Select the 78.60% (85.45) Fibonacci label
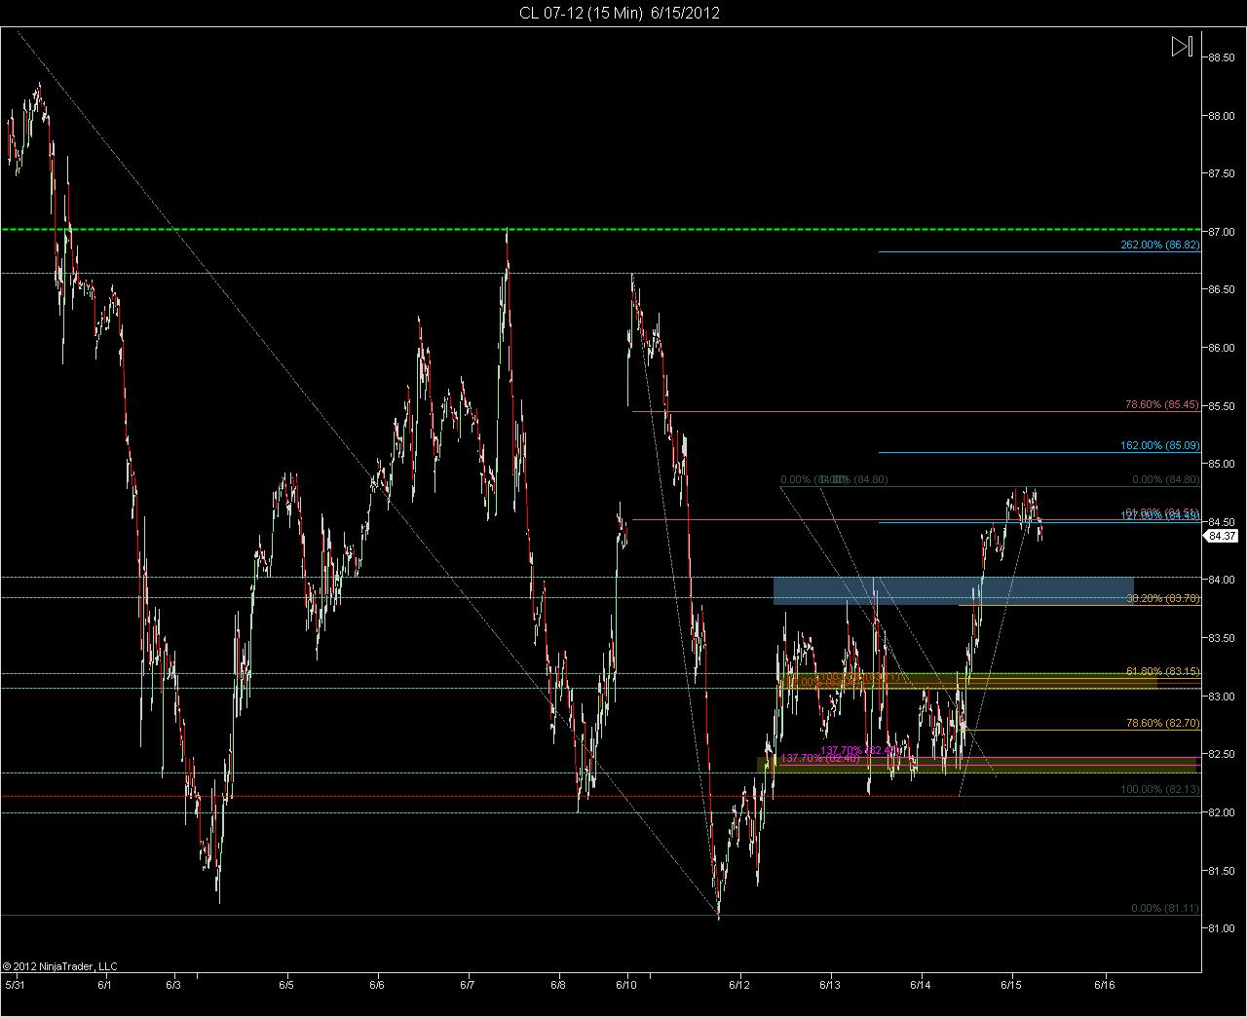 (1162, 404)
